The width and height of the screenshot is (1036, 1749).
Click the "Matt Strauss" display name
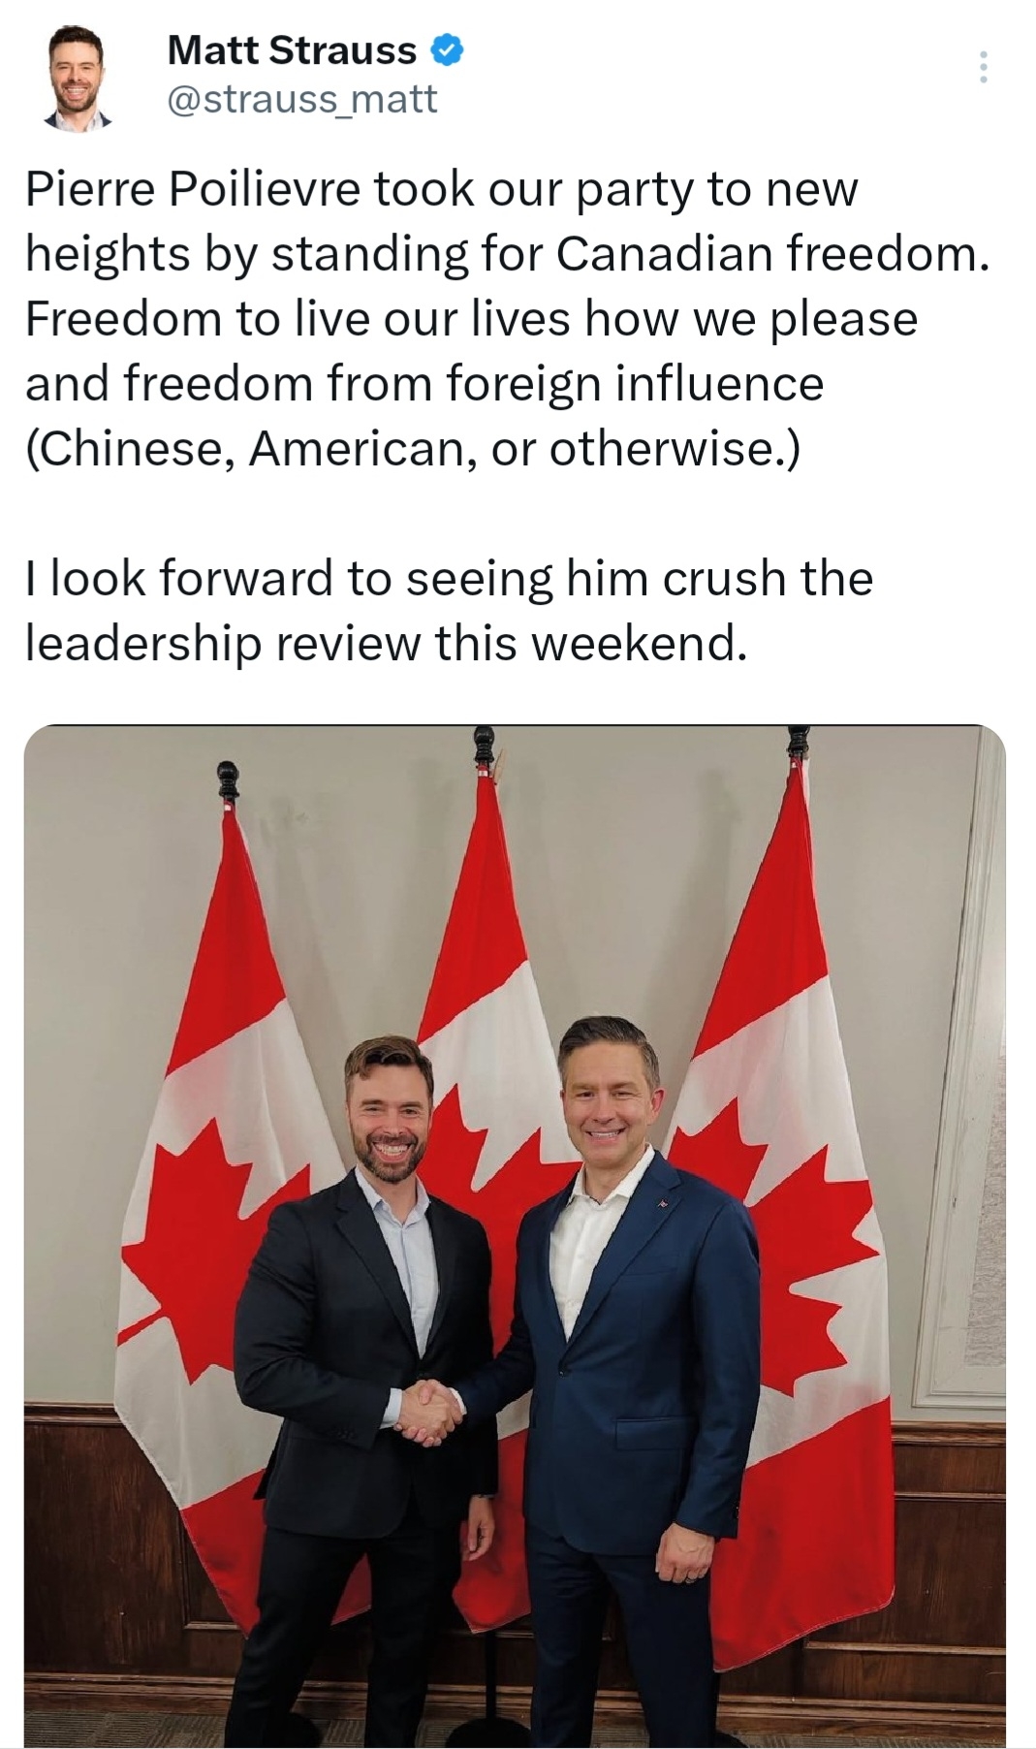click(292, 50)
